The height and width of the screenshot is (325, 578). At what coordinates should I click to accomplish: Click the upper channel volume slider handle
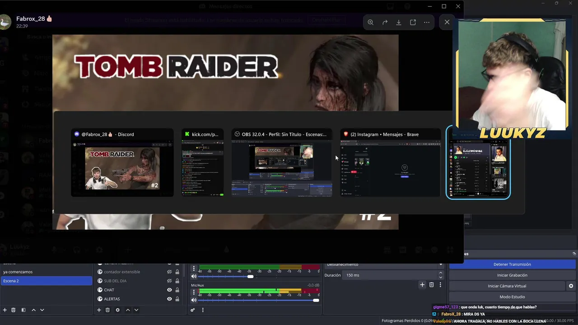pos(250,276)
